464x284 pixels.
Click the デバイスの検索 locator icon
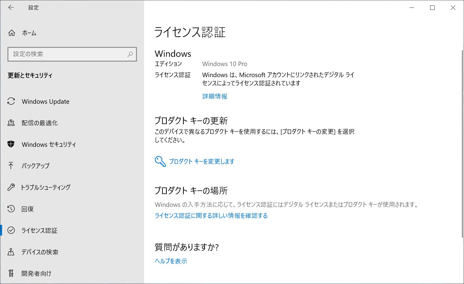coord(11,252)
